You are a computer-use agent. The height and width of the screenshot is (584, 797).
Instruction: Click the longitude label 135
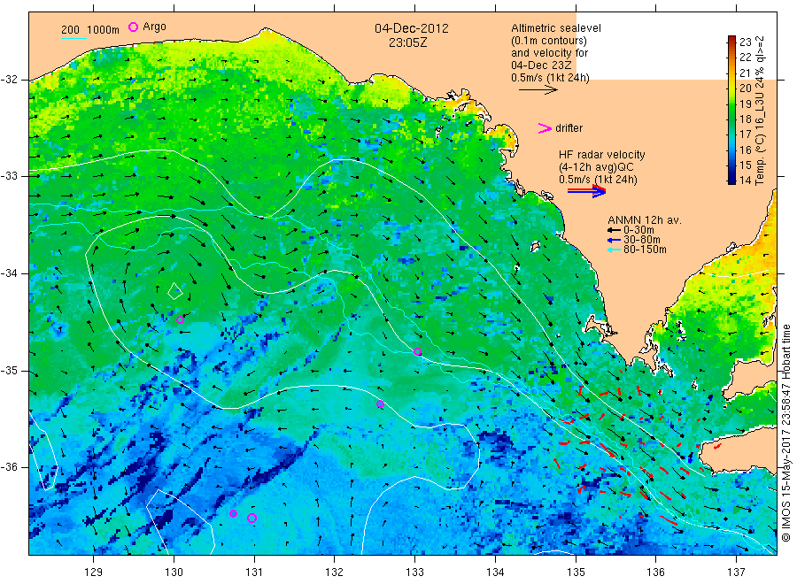pyautogui.click(x=576, y=572)
